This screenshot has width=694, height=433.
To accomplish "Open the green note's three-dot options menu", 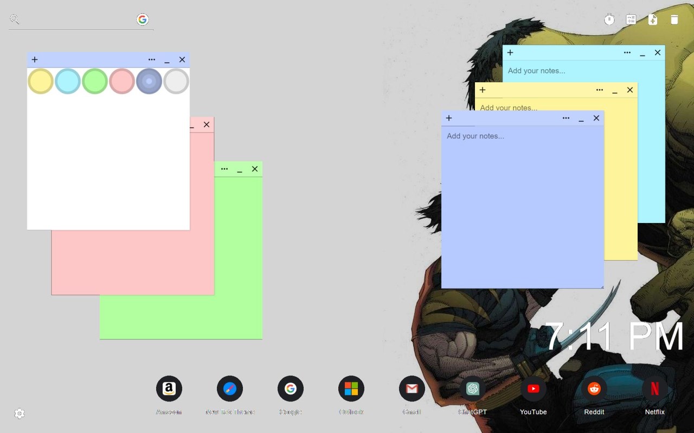I will (224, 169).
